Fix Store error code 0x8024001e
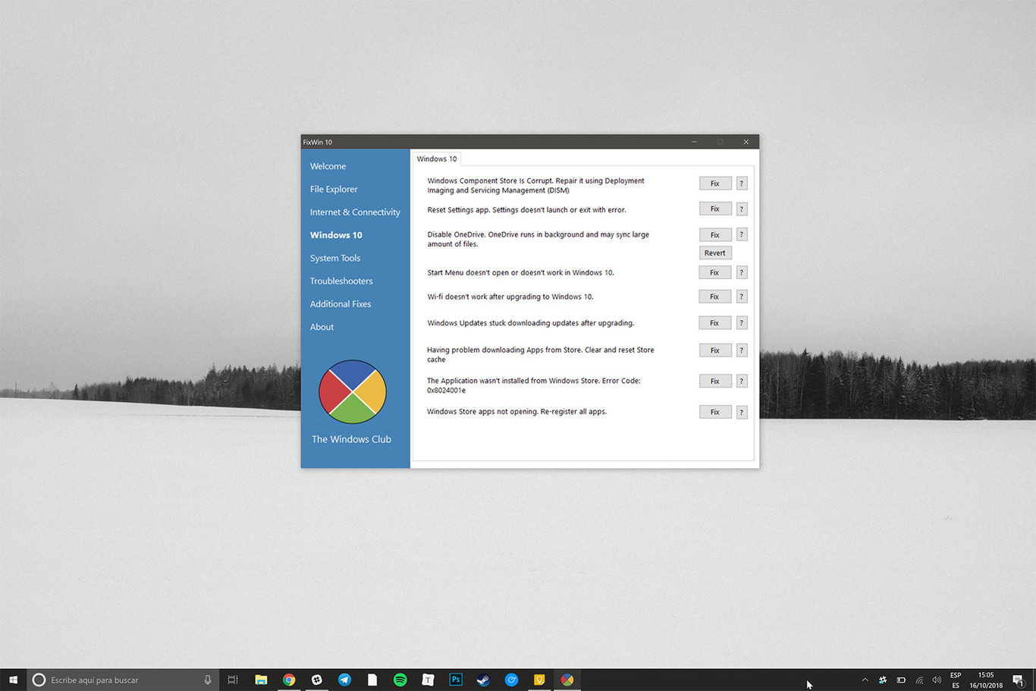Image resolution: width=1036 pixels, height=691 pixels. click(714, 381)
